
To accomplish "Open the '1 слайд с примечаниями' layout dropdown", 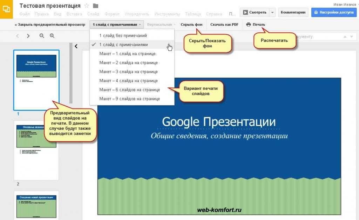I will [x=116, y=25].
